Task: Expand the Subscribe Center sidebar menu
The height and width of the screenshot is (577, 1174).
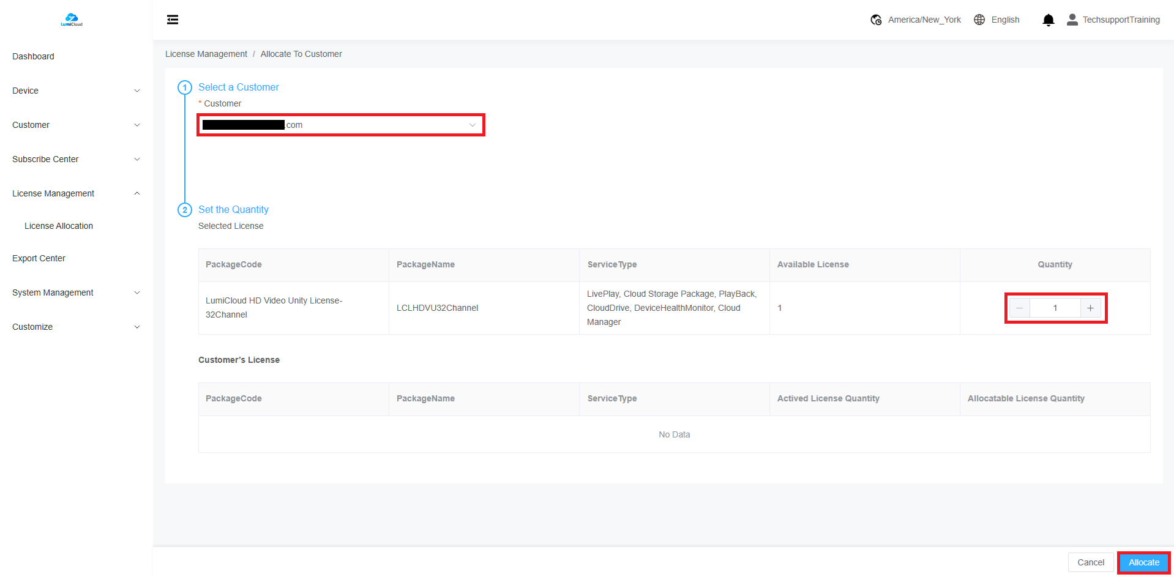Action: (76, 159)
